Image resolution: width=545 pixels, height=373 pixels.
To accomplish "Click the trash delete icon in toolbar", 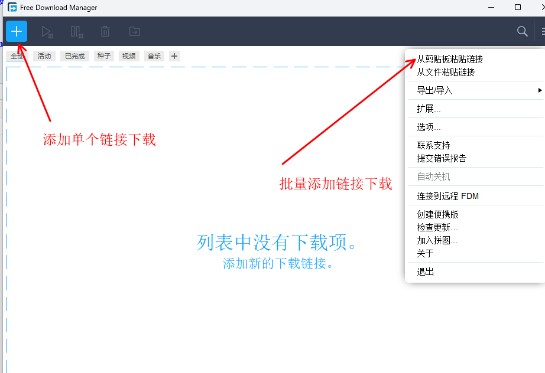I will click(105, 31).
